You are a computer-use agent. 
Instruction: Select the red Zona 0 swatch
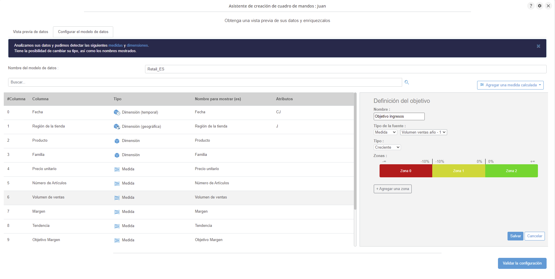[x=406, y=171]
